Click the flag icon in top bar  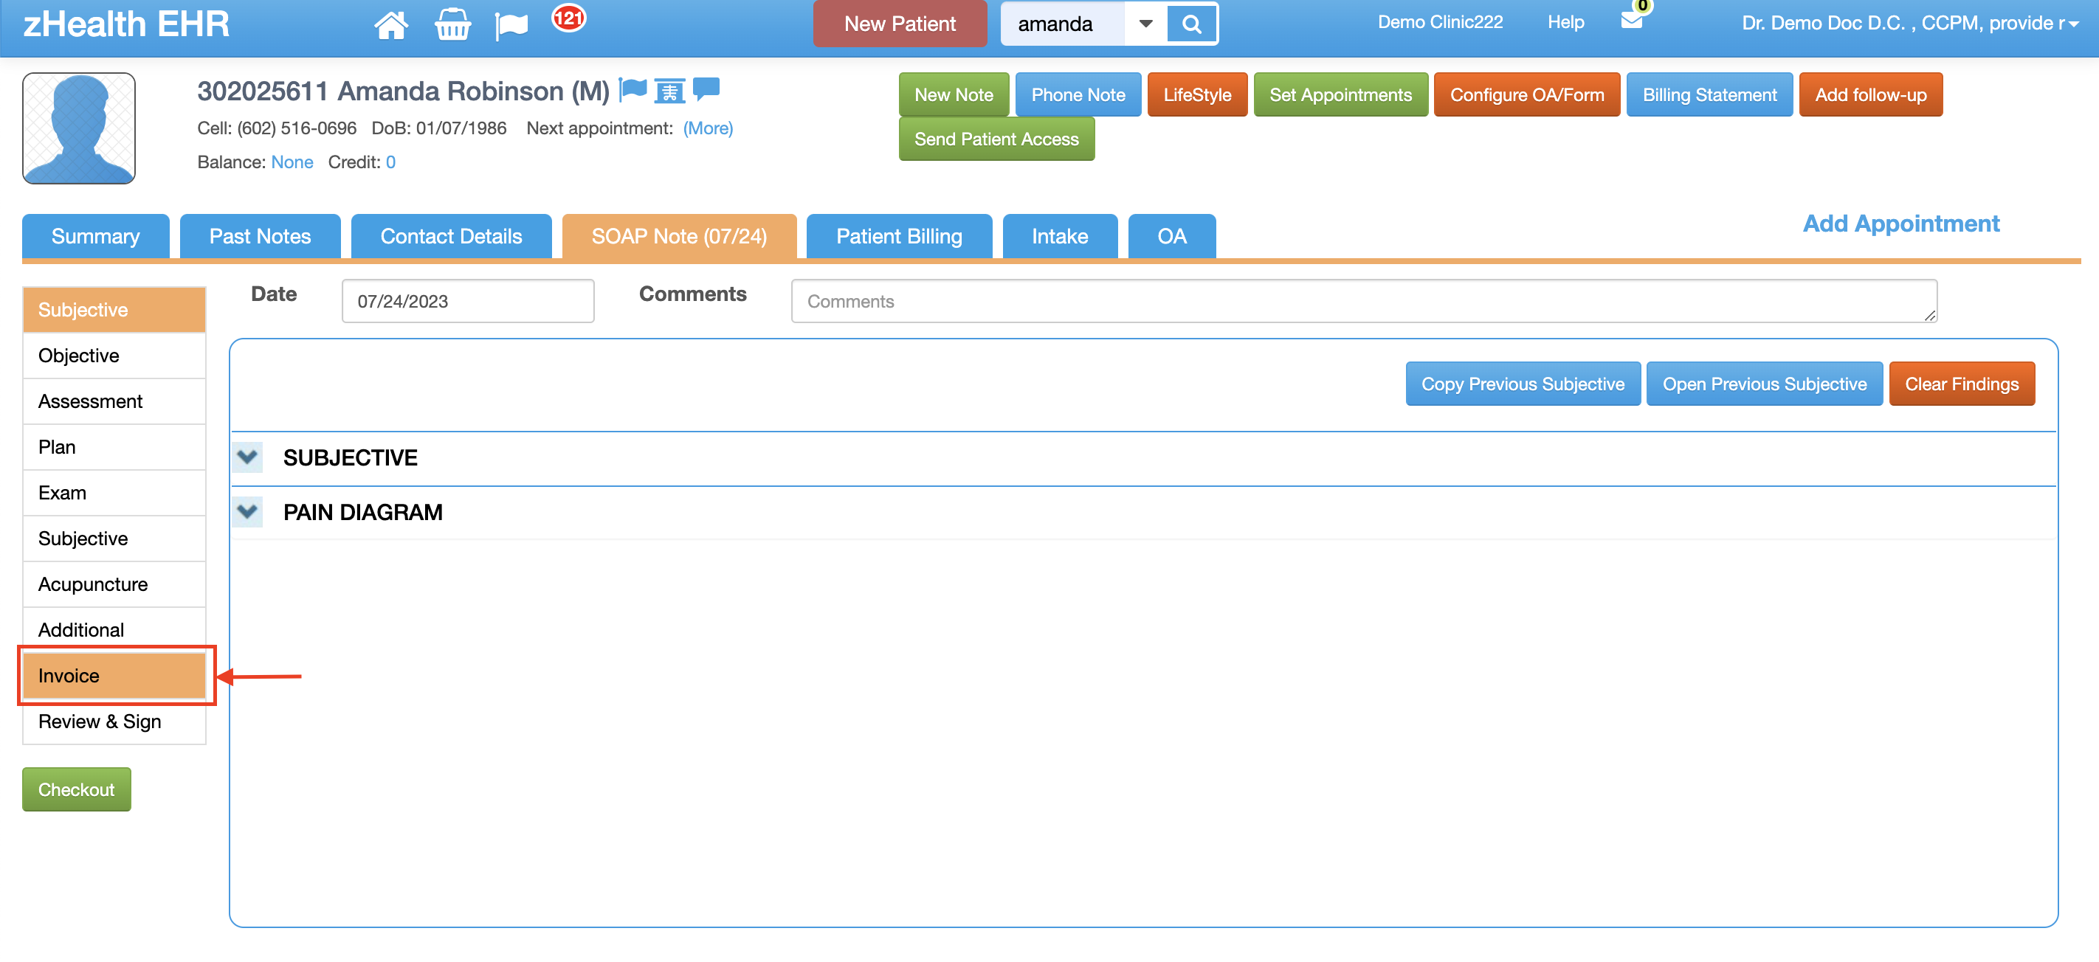[511, 25]
